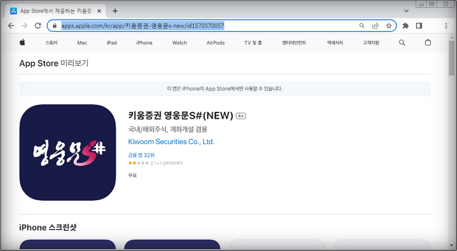This screenshot has width=457, height=251.
Task: Open the Mac nav item
Action: pyautogui.click(x=82, y=43)
